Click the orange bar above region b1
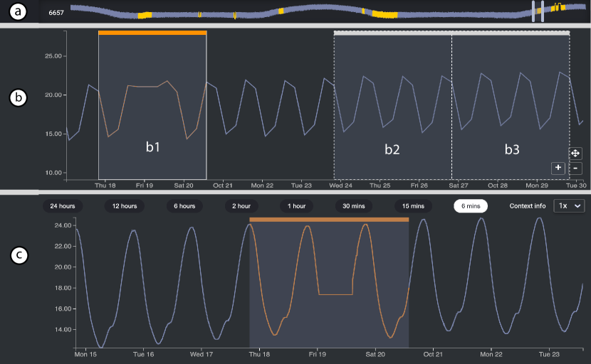Viewport: 591px width, 364px height. click(x=152, y=33)
